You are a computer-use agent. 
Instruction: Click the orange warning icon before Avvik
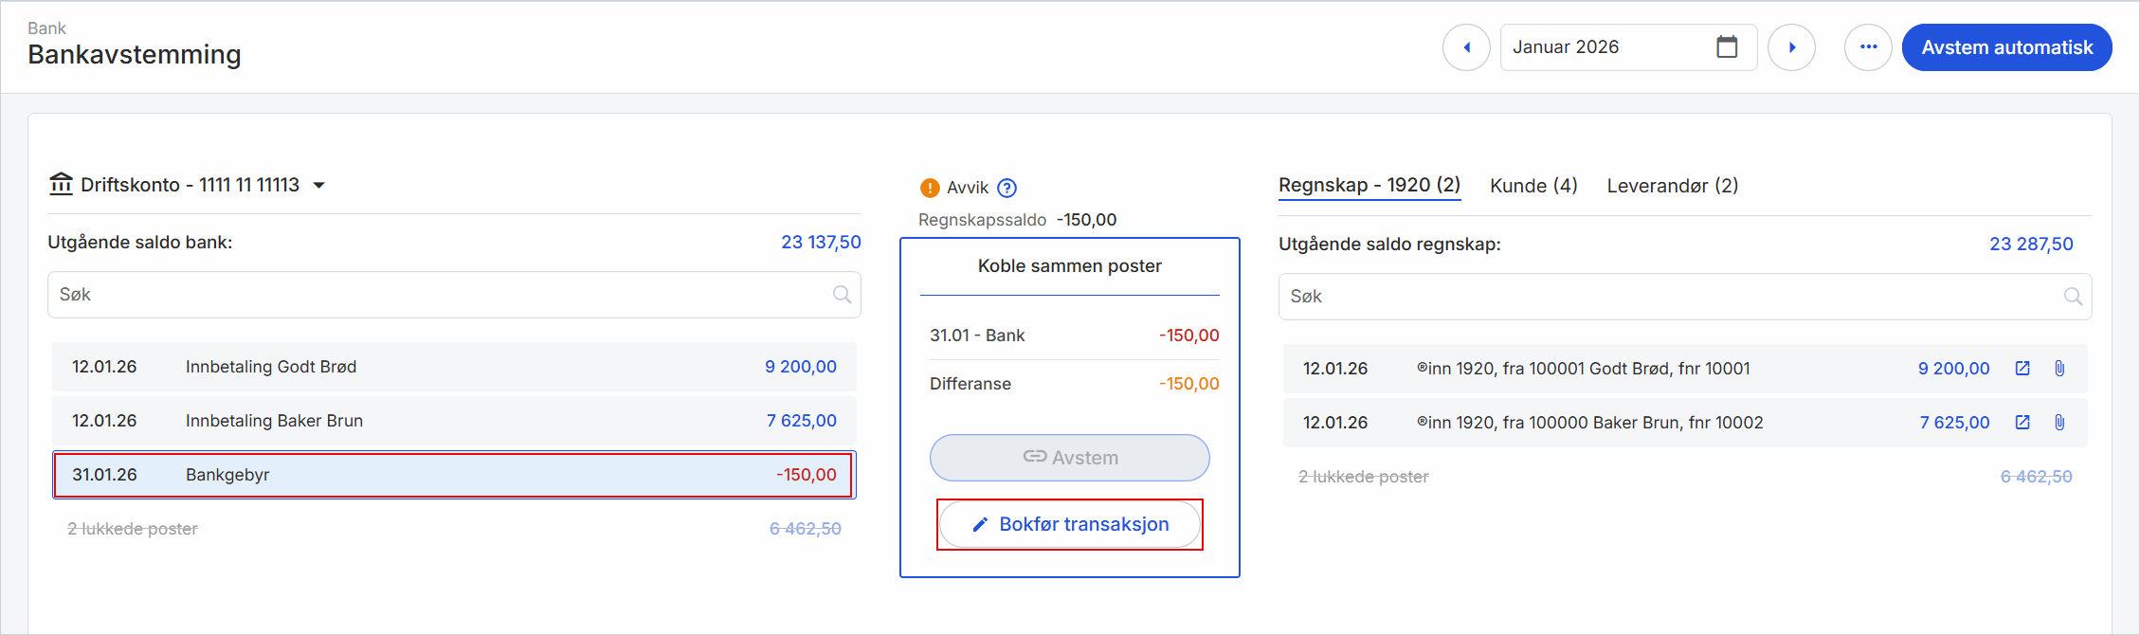[x=930, y=187]
